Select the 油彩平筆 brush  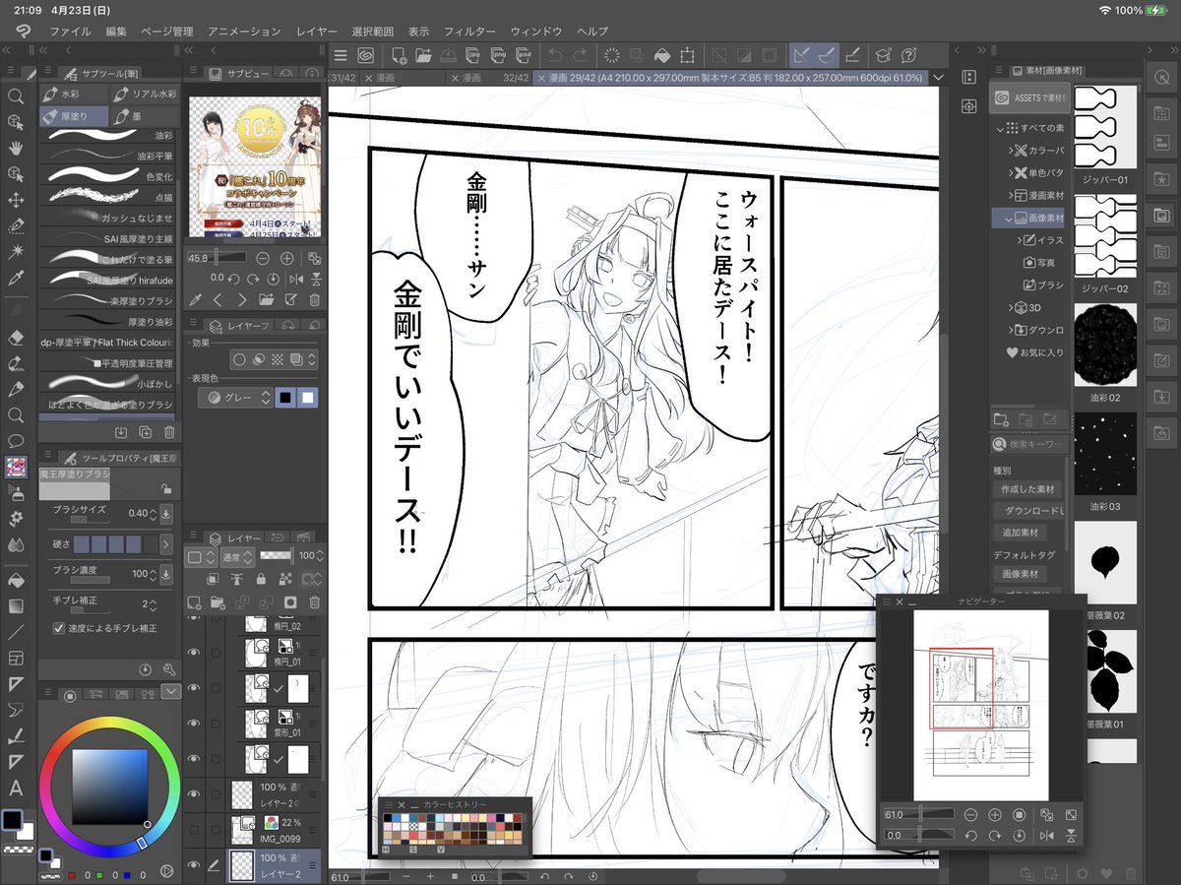(108, 156)
